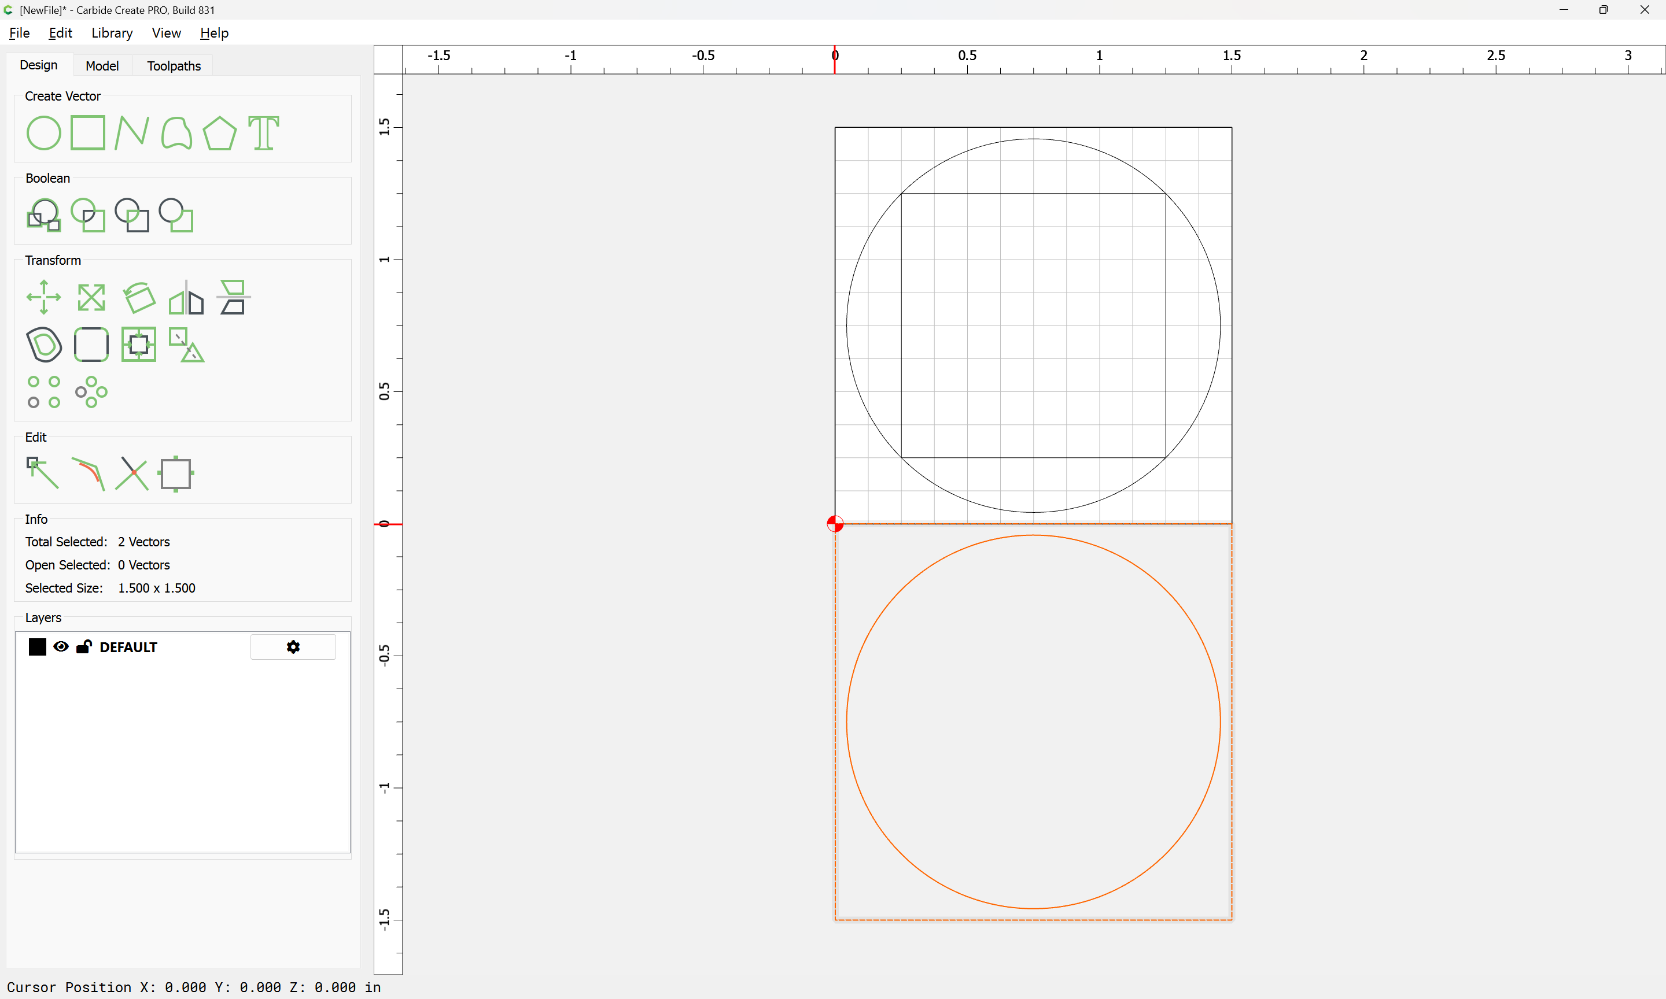Toggle DEFAULT layer visibility eye

point(61,647)
